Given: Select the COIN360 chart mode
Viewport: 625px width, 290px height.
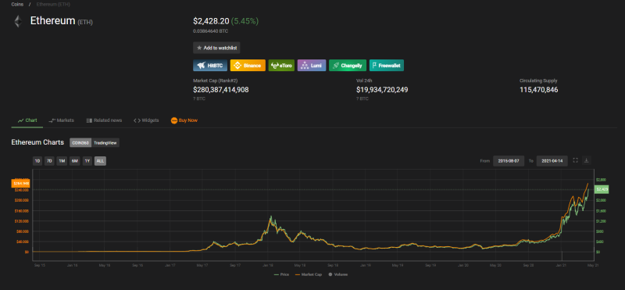Looking at the screenshot, I should coord(80,142).
